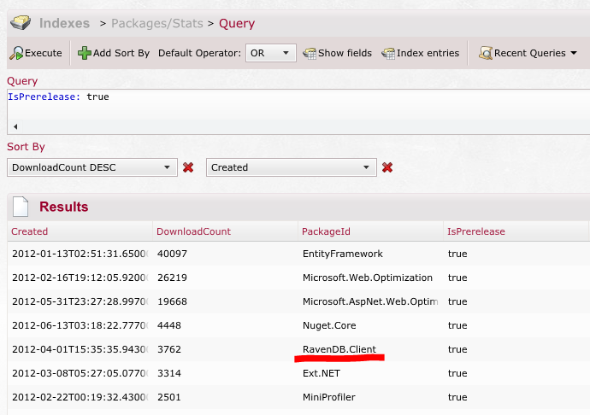Click the Execute button label
The height and width of the screenshot is (415, 590).
[x=44, y=53]
